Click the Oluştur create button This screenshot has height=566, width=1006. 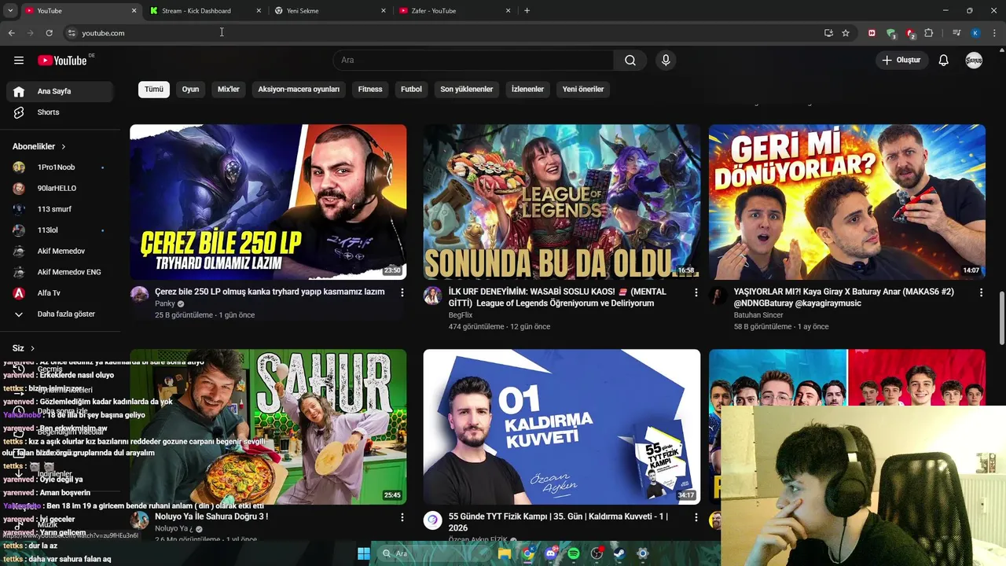tap(901, 61)
